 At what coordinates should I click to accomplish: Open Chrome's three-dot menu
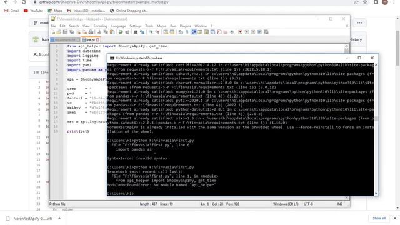click(x=394, y=2)
